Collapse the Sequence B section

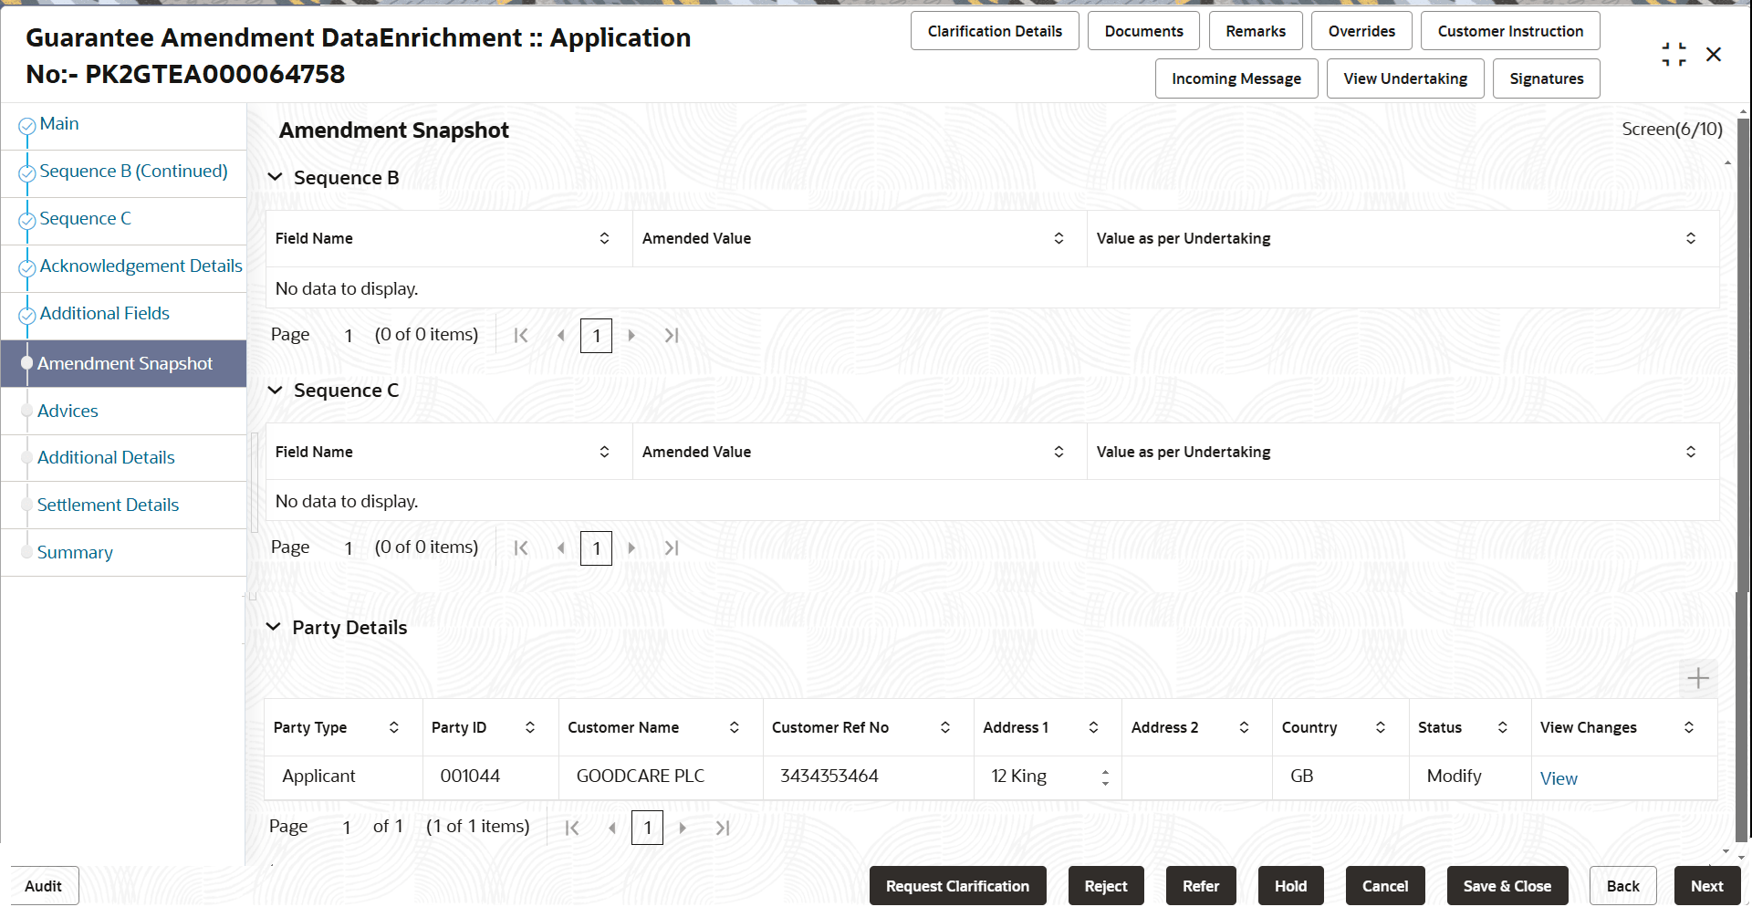coord(276,177)
